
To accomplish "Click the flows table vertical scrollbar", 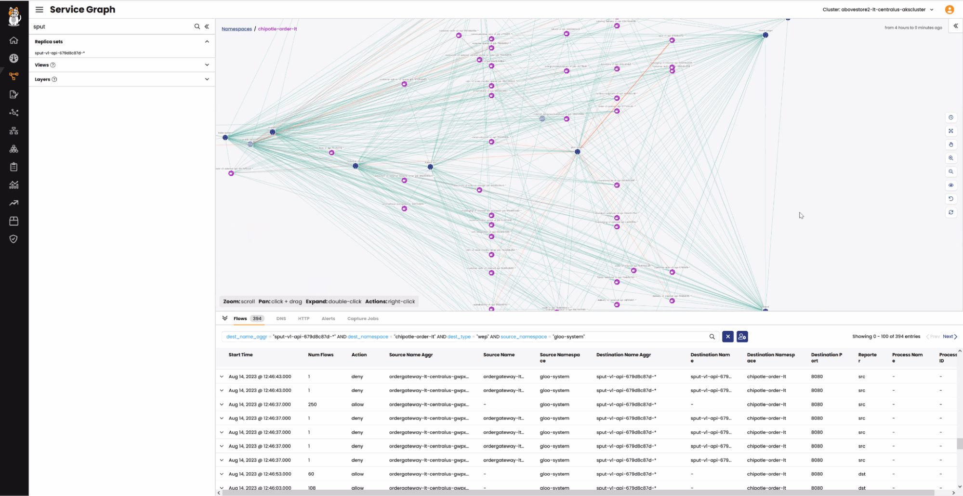I will pos(960,444).
